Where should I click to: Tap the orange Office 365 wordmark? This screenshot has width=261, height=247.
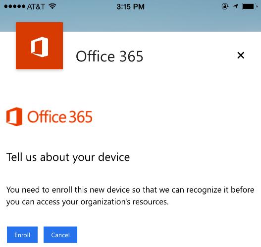pos(60,117)
